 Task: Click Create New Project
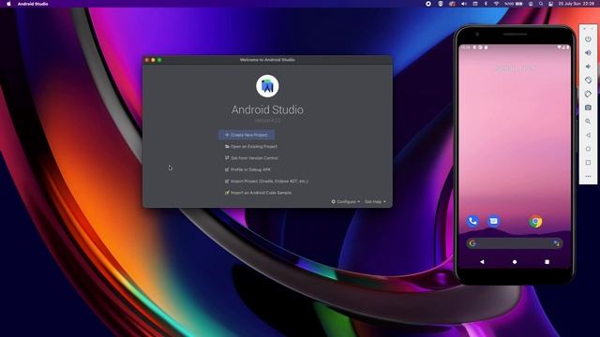coord(247,135)
